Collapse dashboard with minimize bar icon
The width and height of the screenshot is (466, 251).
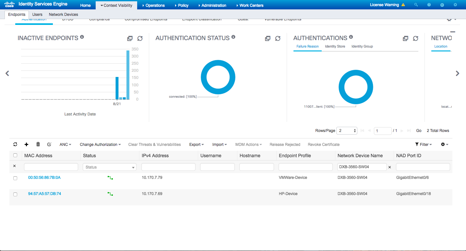point(453,32)
